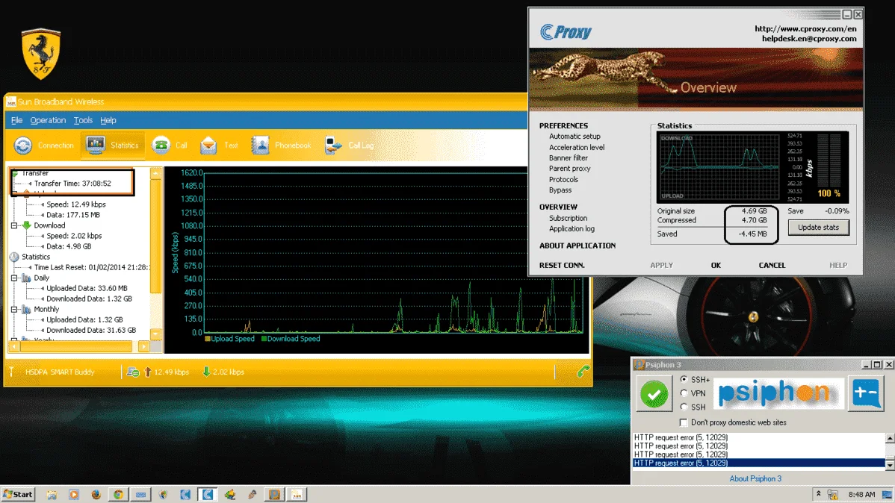895x503 pixels.
Task: Switch to Sun Broadband taskbar button
Action: pos(297,495)
